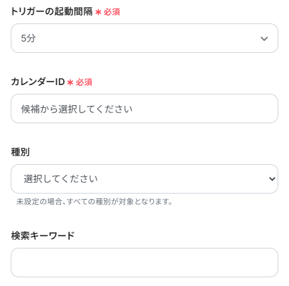Select the 5分 value text in the dropdown
The width and height of the screenshot is (289, 286).
tap(28, 38)
